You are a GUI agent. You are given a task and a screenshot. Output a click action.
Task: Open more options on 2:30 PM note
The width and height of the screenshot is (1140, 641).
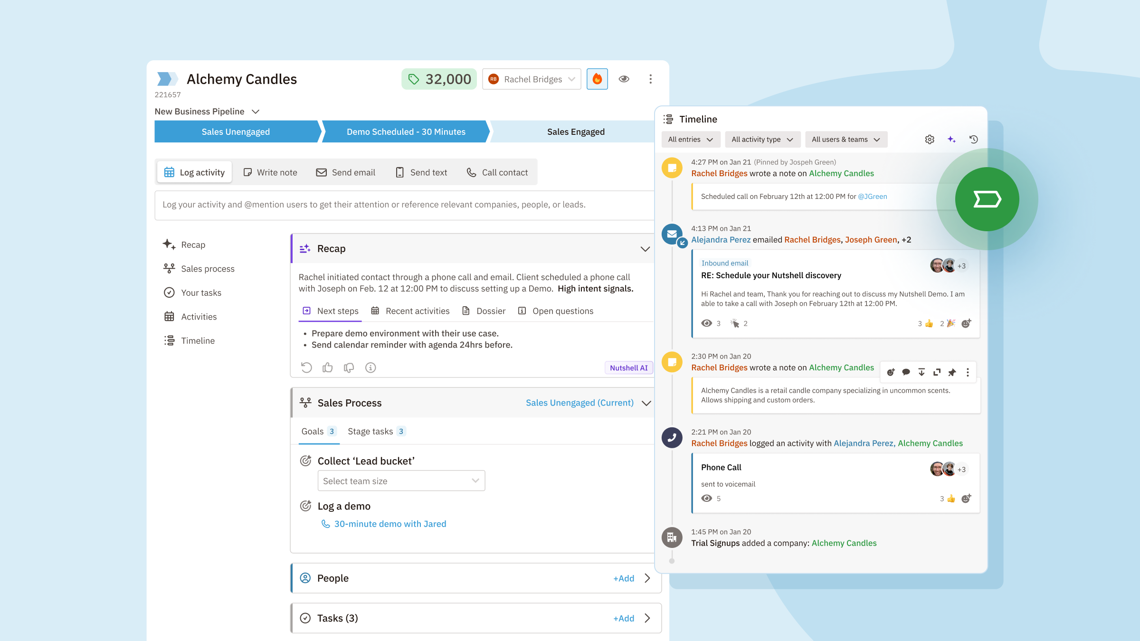click(x=968, y=372)
